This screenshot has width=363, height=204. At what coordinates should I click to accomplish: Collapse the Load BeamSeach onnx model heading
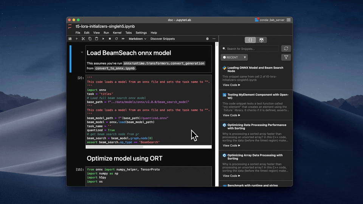click(82, 53)
